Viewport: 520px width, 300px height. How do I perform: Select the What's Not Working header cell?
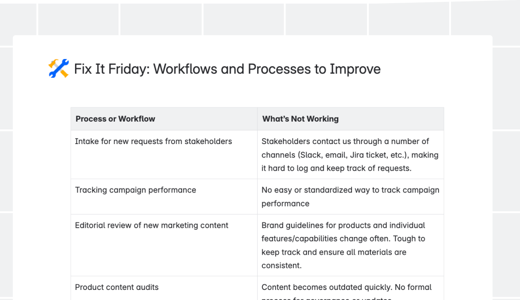point(351,119)
